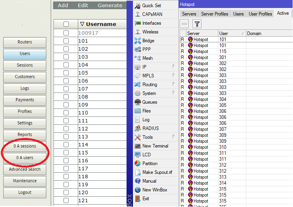Click the Routing arrows icon

click(x=138, y=85)
